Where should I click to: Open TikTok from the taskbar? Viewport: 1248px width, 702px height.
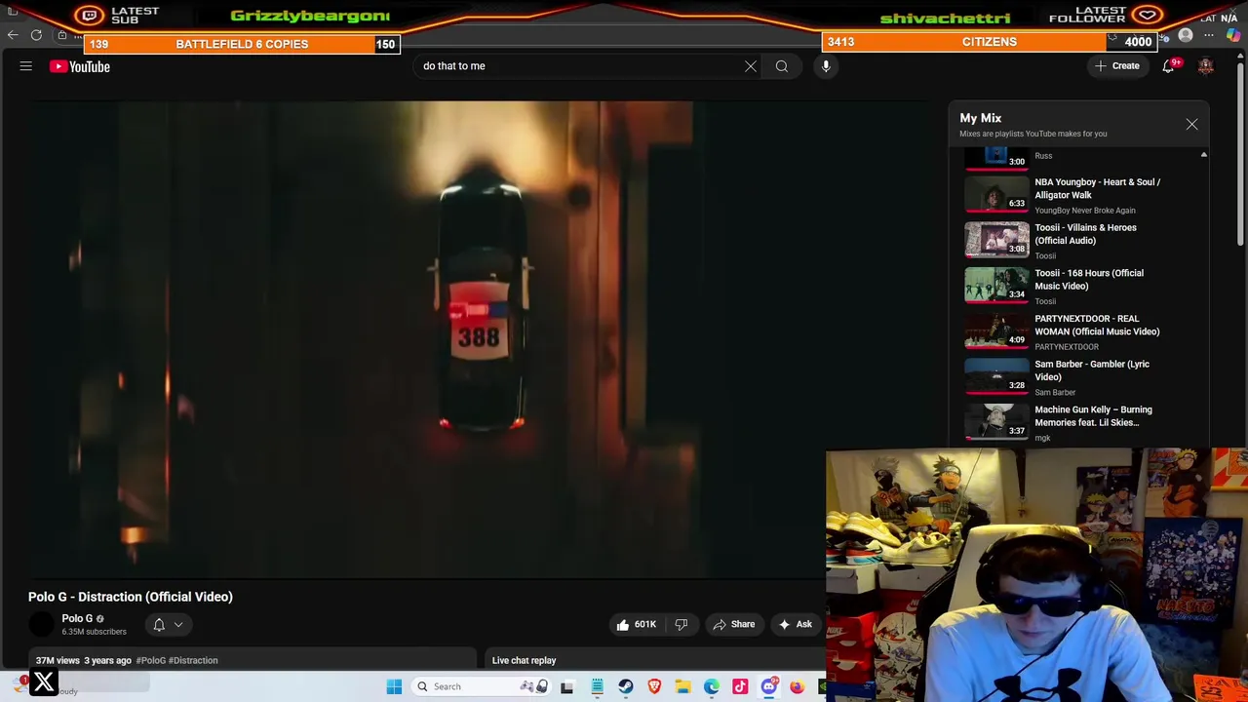(x=740, y=686)
